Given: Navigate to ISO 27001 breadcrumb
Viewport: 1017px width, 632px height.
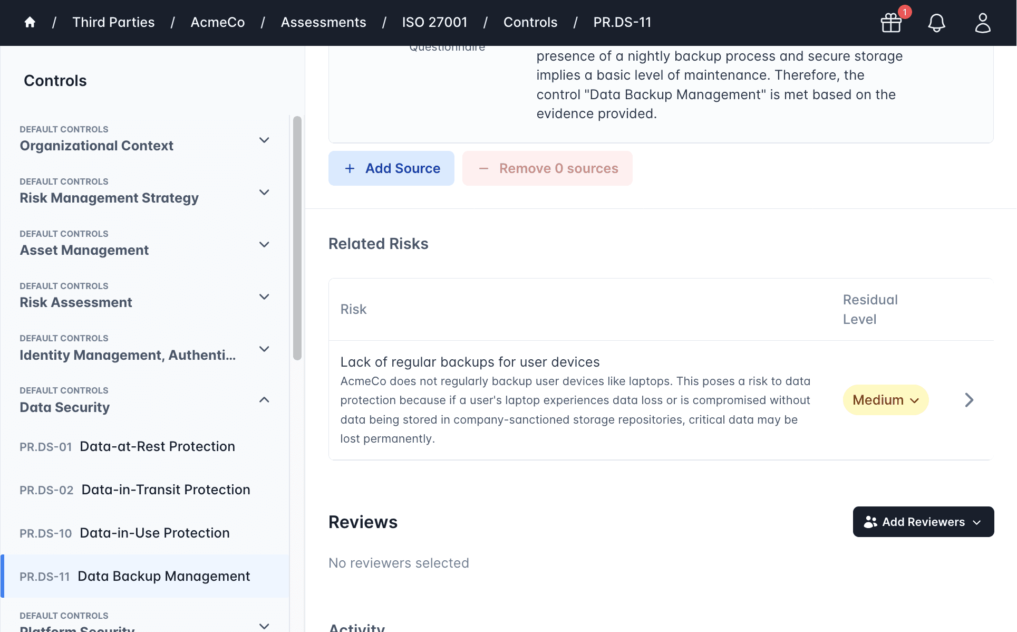Looking at the screenshot, I should (434, 22).
